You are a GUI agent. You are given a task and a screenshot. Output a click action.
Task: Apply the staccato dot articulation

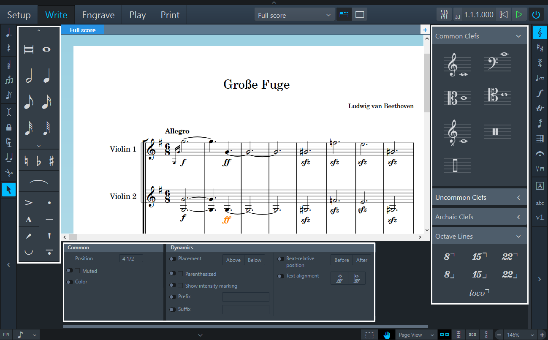coord(49,203)
